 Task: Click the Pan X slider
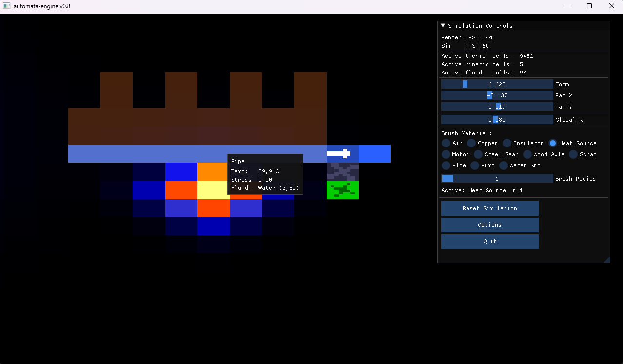(x=497, y=95)
